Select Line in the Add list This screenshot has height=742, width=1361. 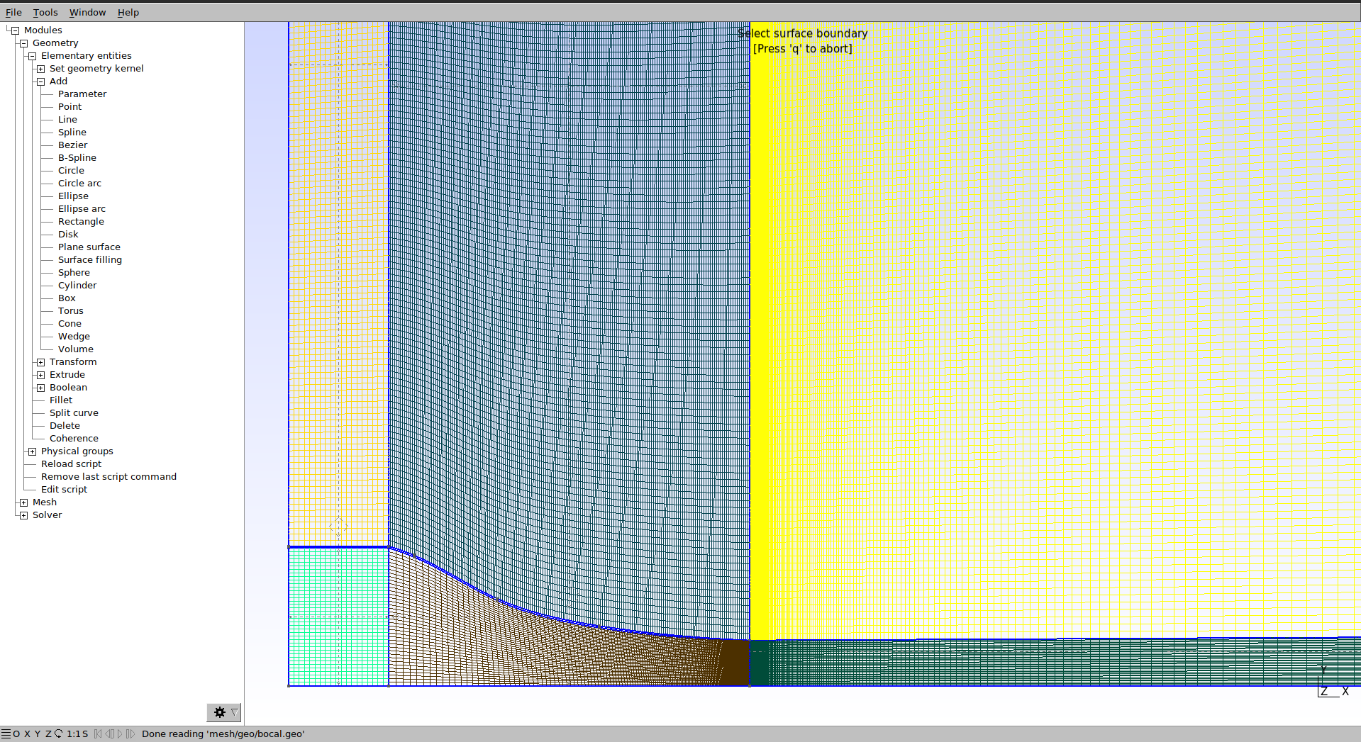pos(67,119)
